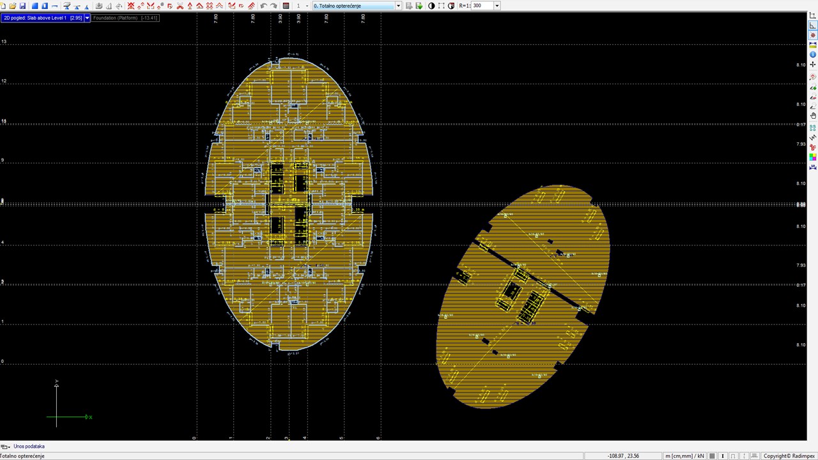
Task: Click the scale value field showing 300
Action: click(x=482, y=6)
